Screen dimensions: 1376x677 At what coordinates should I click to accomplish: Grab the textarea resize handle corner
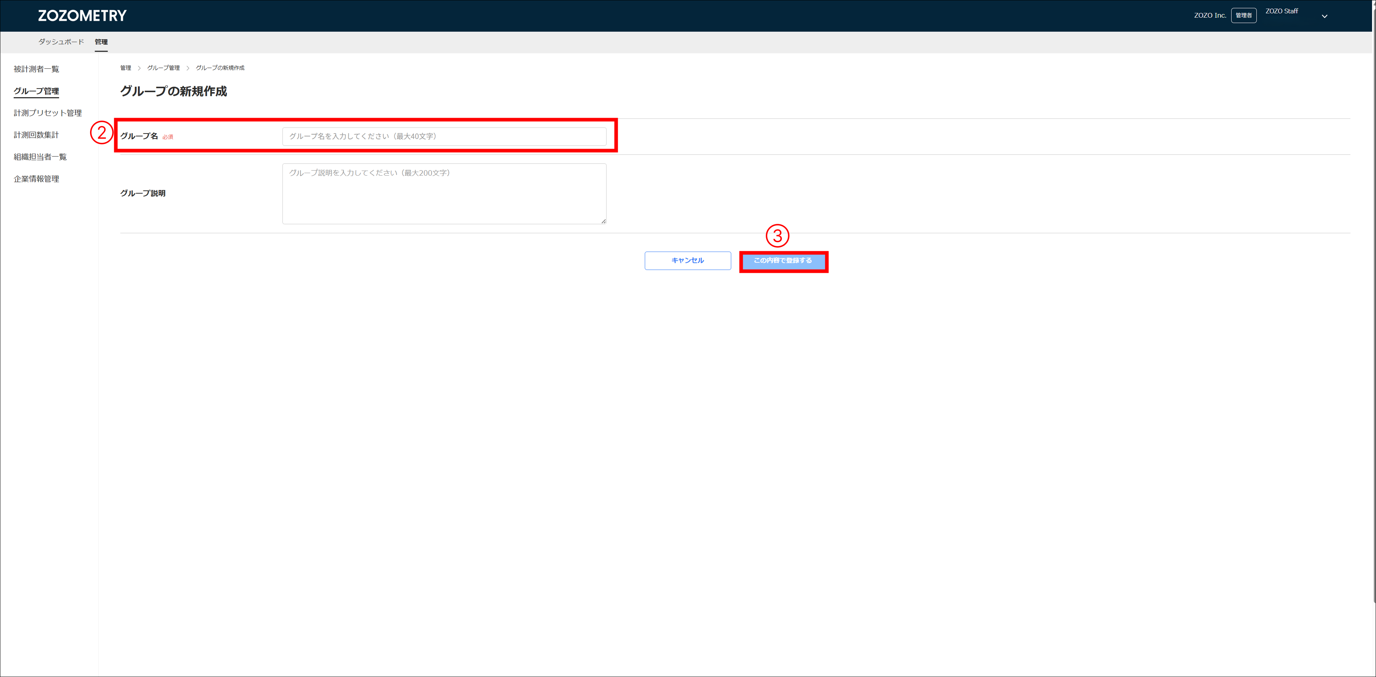[x=603, y=221]
